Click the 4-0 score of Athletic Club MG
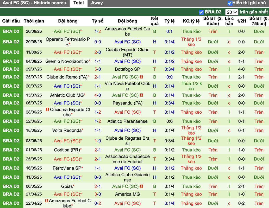The height and width of the screenshot is (208, 269). 98,95
